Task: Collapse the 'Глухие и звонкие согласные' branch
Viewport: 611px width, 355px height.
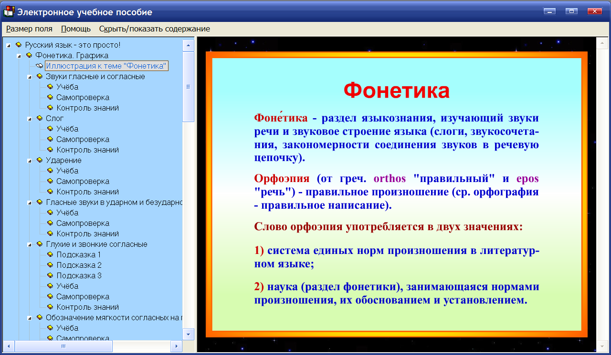Action: pos(29,244)
